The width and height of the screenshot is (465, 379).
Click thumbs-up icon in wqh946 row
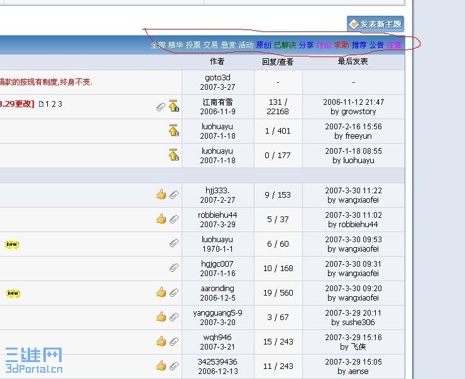161,341
